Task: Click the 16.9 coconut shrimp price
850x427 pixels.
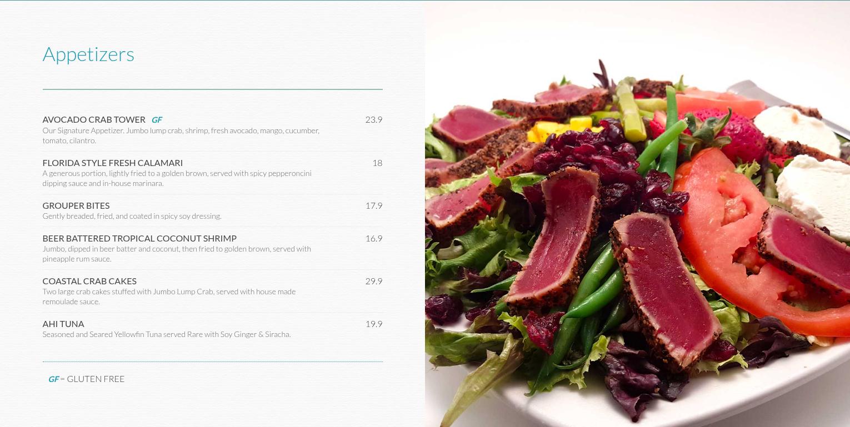Action: pos(373,238)
